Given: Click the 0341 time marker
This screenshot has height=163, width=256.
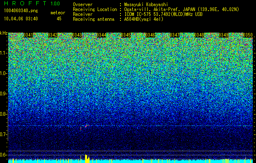Looking at the screenshot, I should [28, 35].
